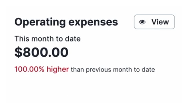Select the Operating expenses heading
The height and width of the screenshot is (109, 188).
66,22
